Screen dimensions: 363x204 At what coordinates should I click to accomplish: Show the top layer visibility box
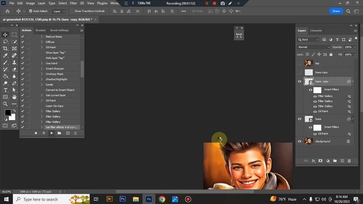299,63
